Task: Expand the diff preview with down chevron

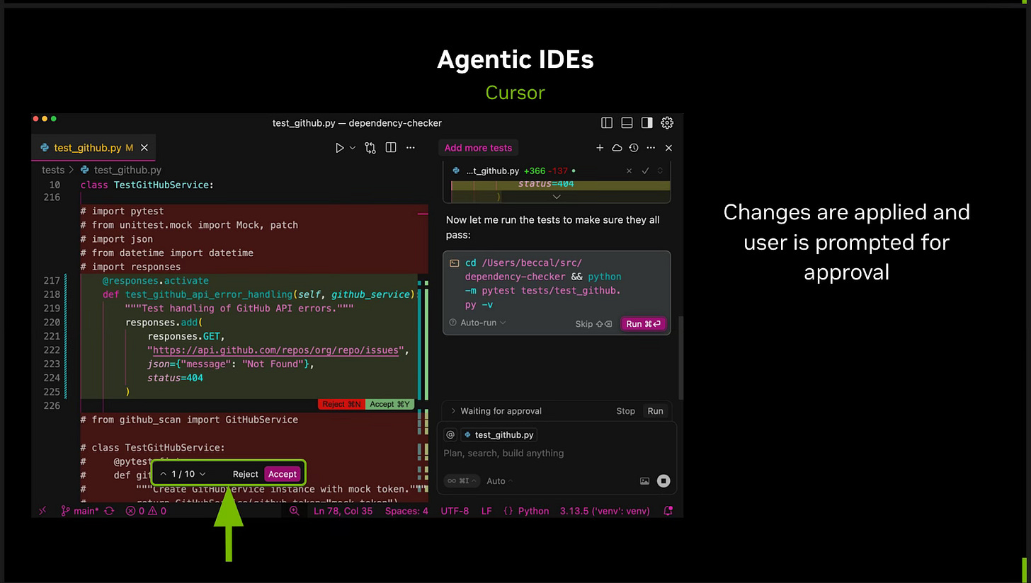Action: pyautogui.click(x=557, y=197)
